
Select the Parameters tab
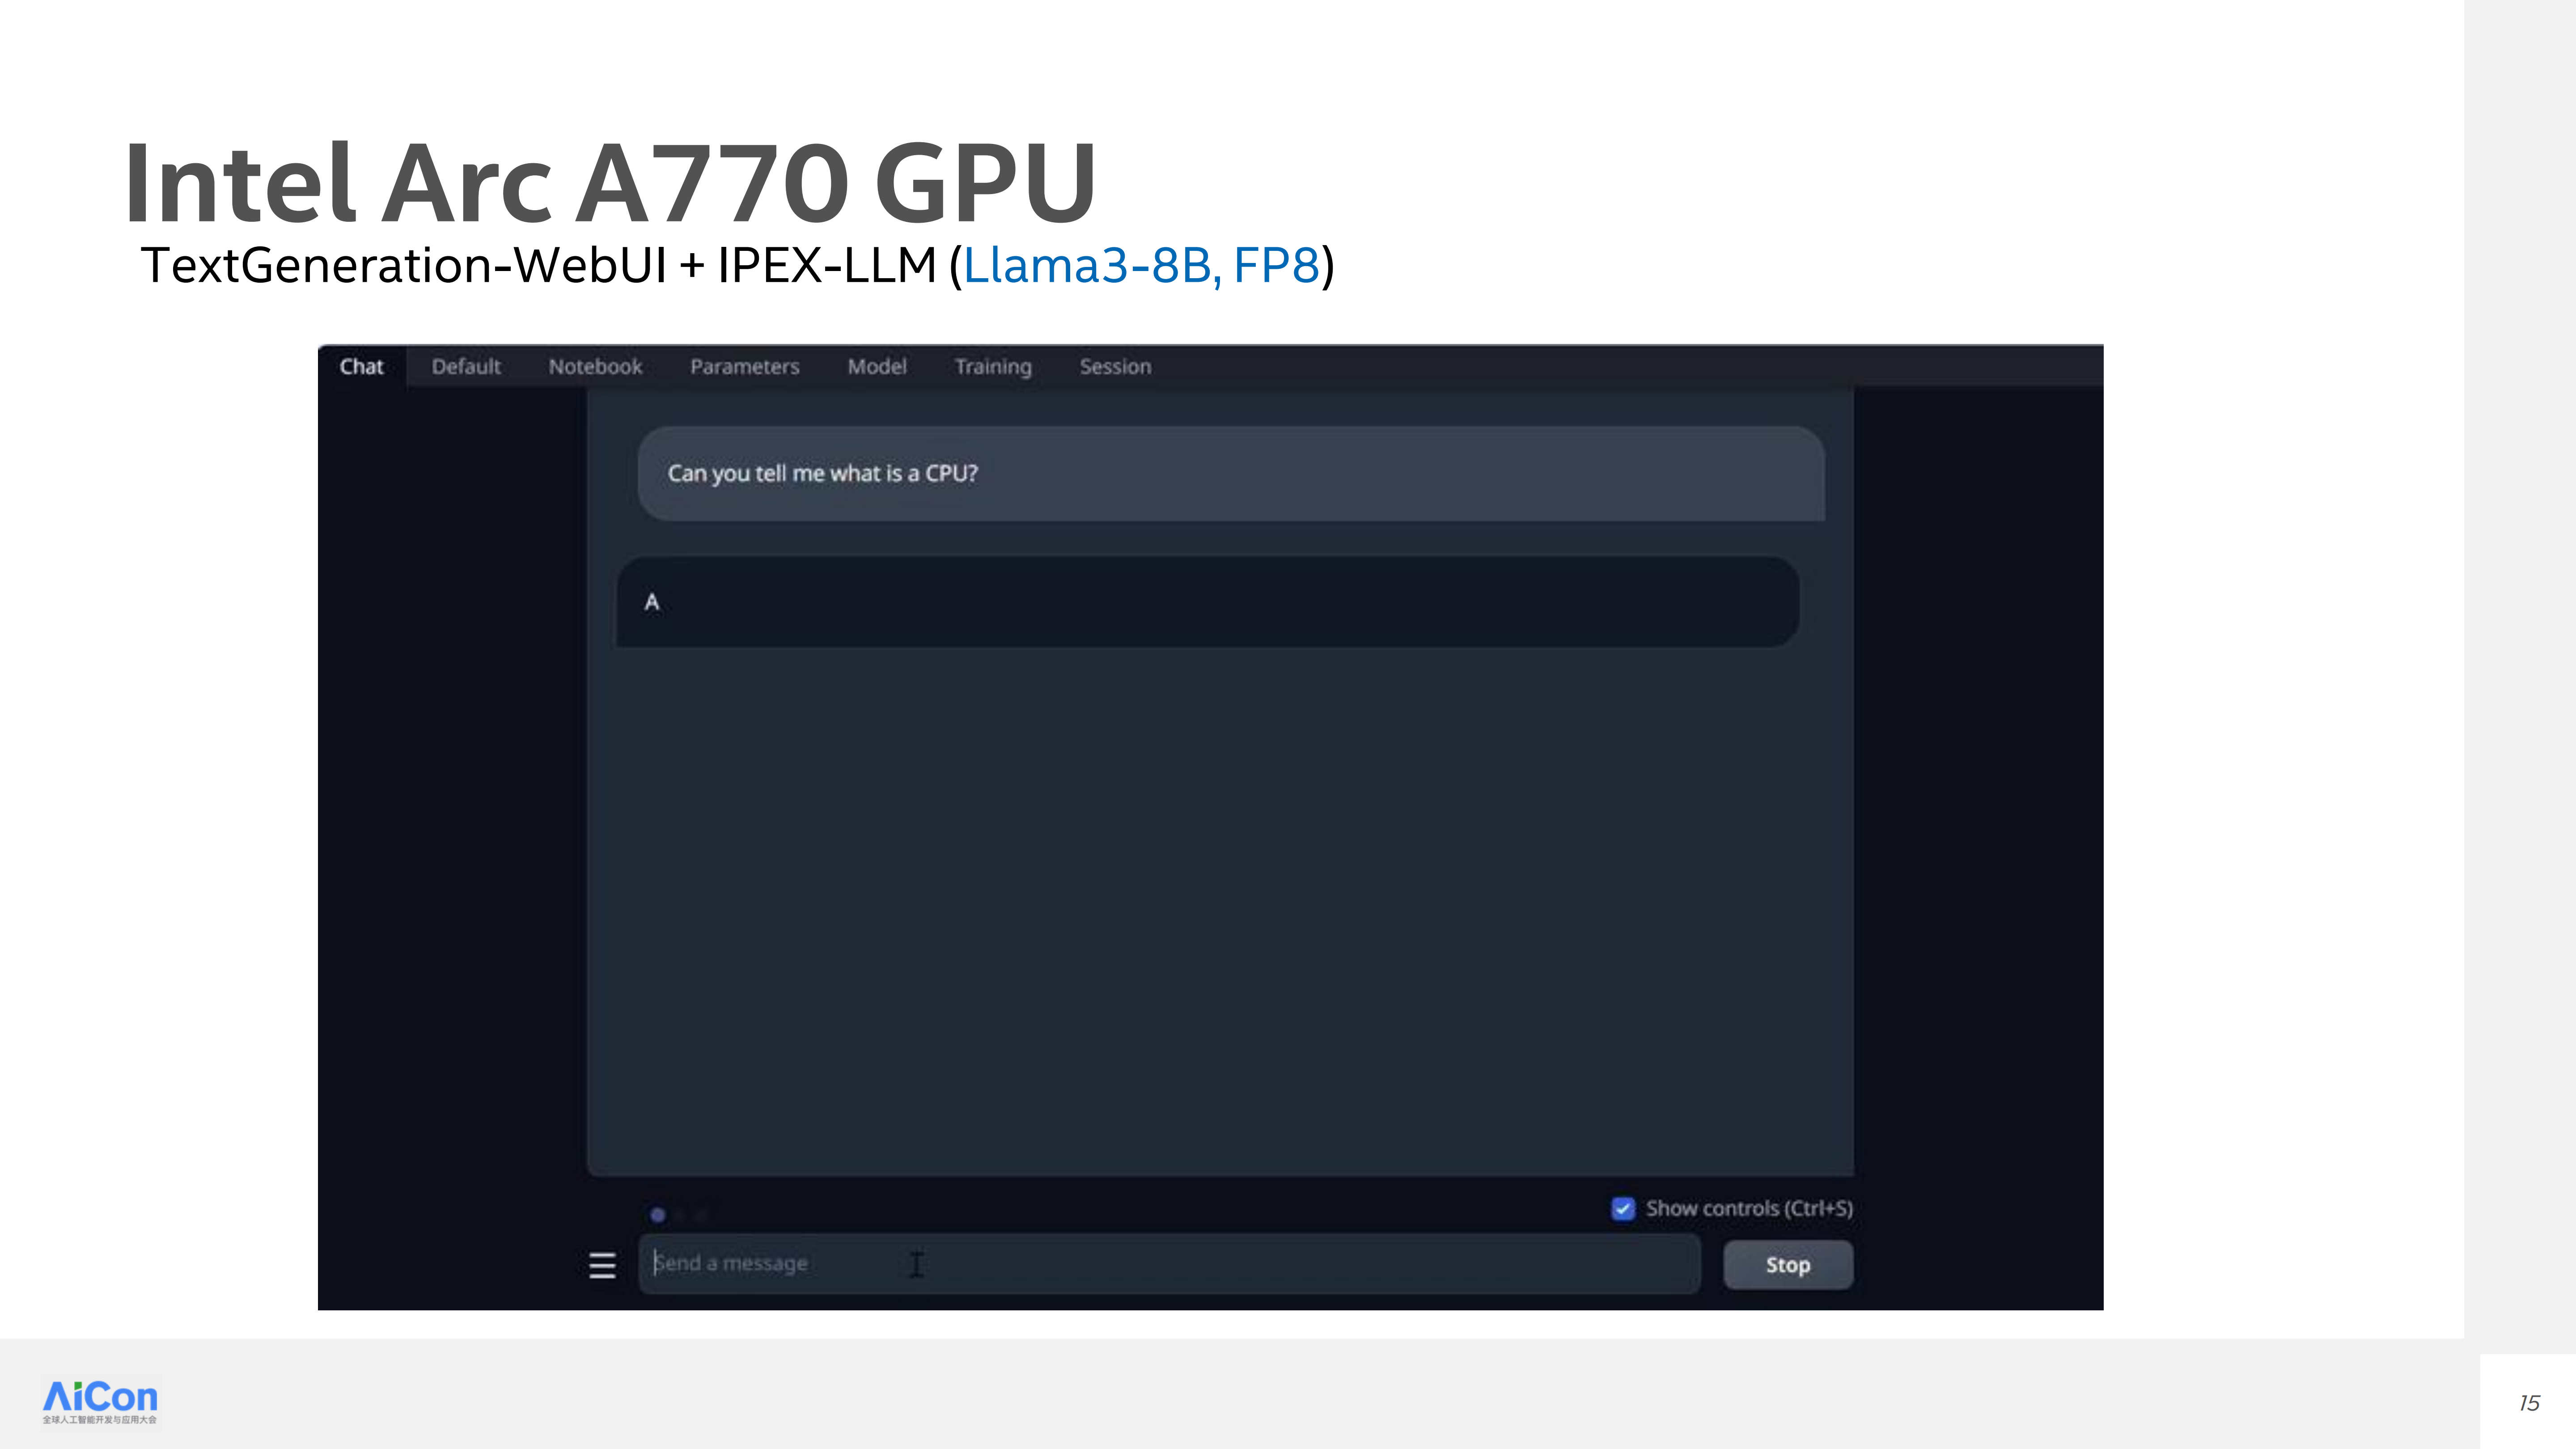[745, 367]
